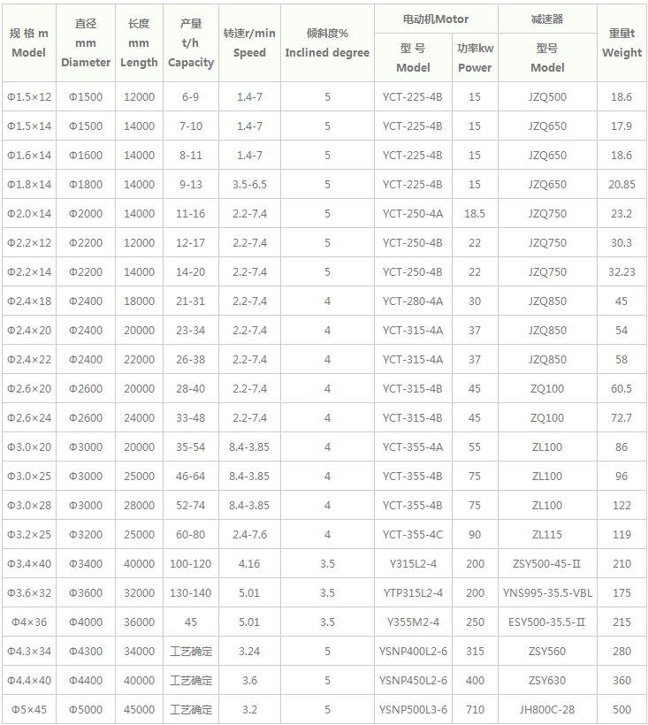This screenshot has width=648, height=725.
Task: Click the YTP315L2-4 motor cell
Action: tap(413, 593)
